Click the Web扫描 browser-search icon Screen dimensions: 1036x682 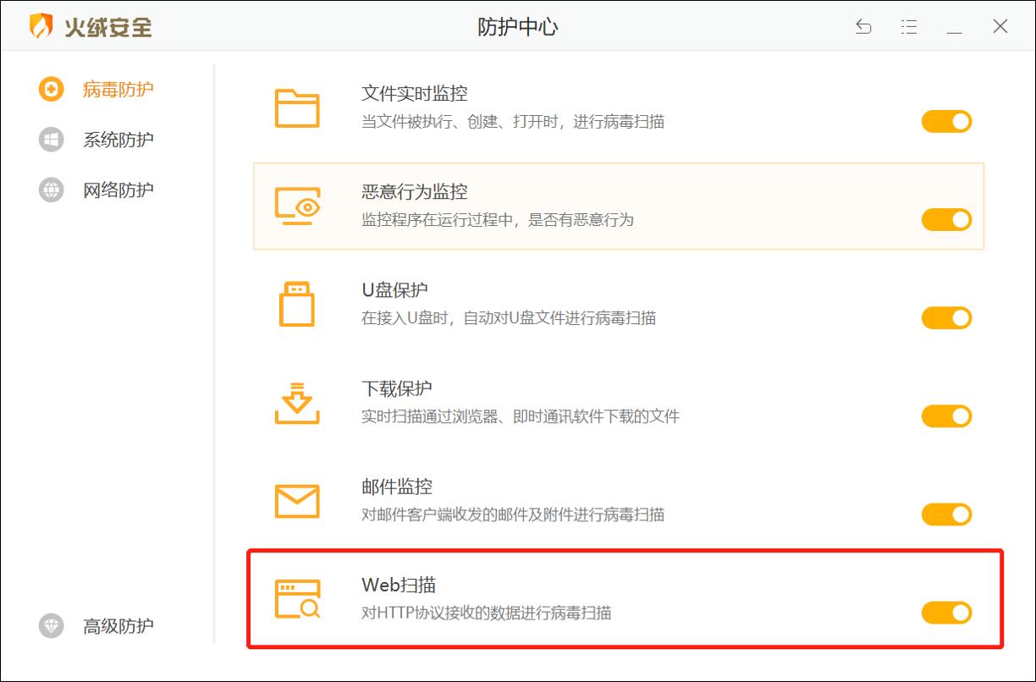tap(296, 597)
